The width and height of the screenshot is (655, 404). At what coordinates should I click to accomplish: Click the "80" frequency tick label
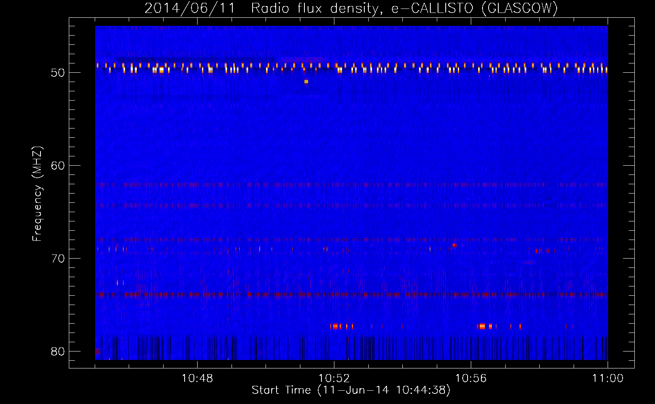click(58, 351)
